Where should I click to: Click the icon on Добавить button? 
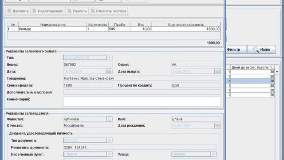click(9, 11)
